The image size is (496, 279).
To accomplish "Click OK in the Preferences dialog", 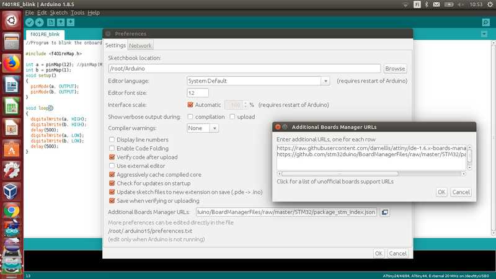I will pyautogui.click(x=379, y=254).
